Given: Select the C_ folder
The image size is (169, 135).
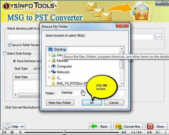Looking at the screenshot, I should click(x=59, y=78).
